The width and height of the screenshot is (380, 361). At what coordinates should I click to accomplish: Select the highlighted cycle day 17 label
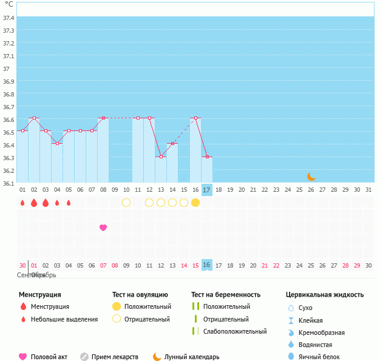pos(207,190)
